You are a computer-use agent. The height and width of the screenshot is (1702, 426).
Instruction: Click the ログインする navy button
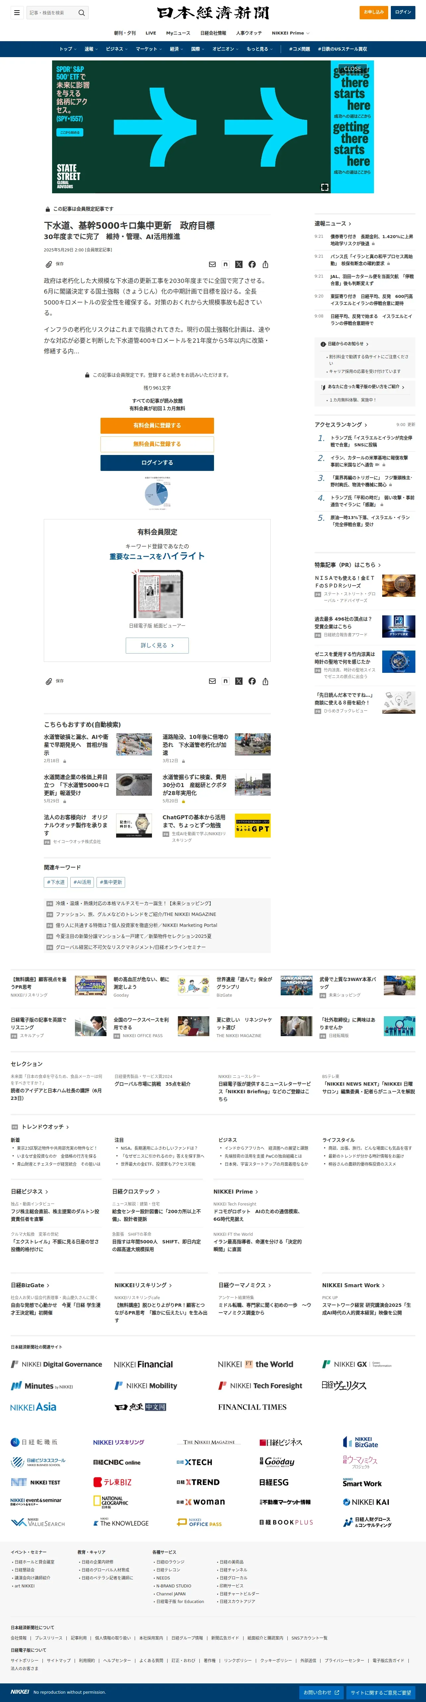click(x=157, y=463)
